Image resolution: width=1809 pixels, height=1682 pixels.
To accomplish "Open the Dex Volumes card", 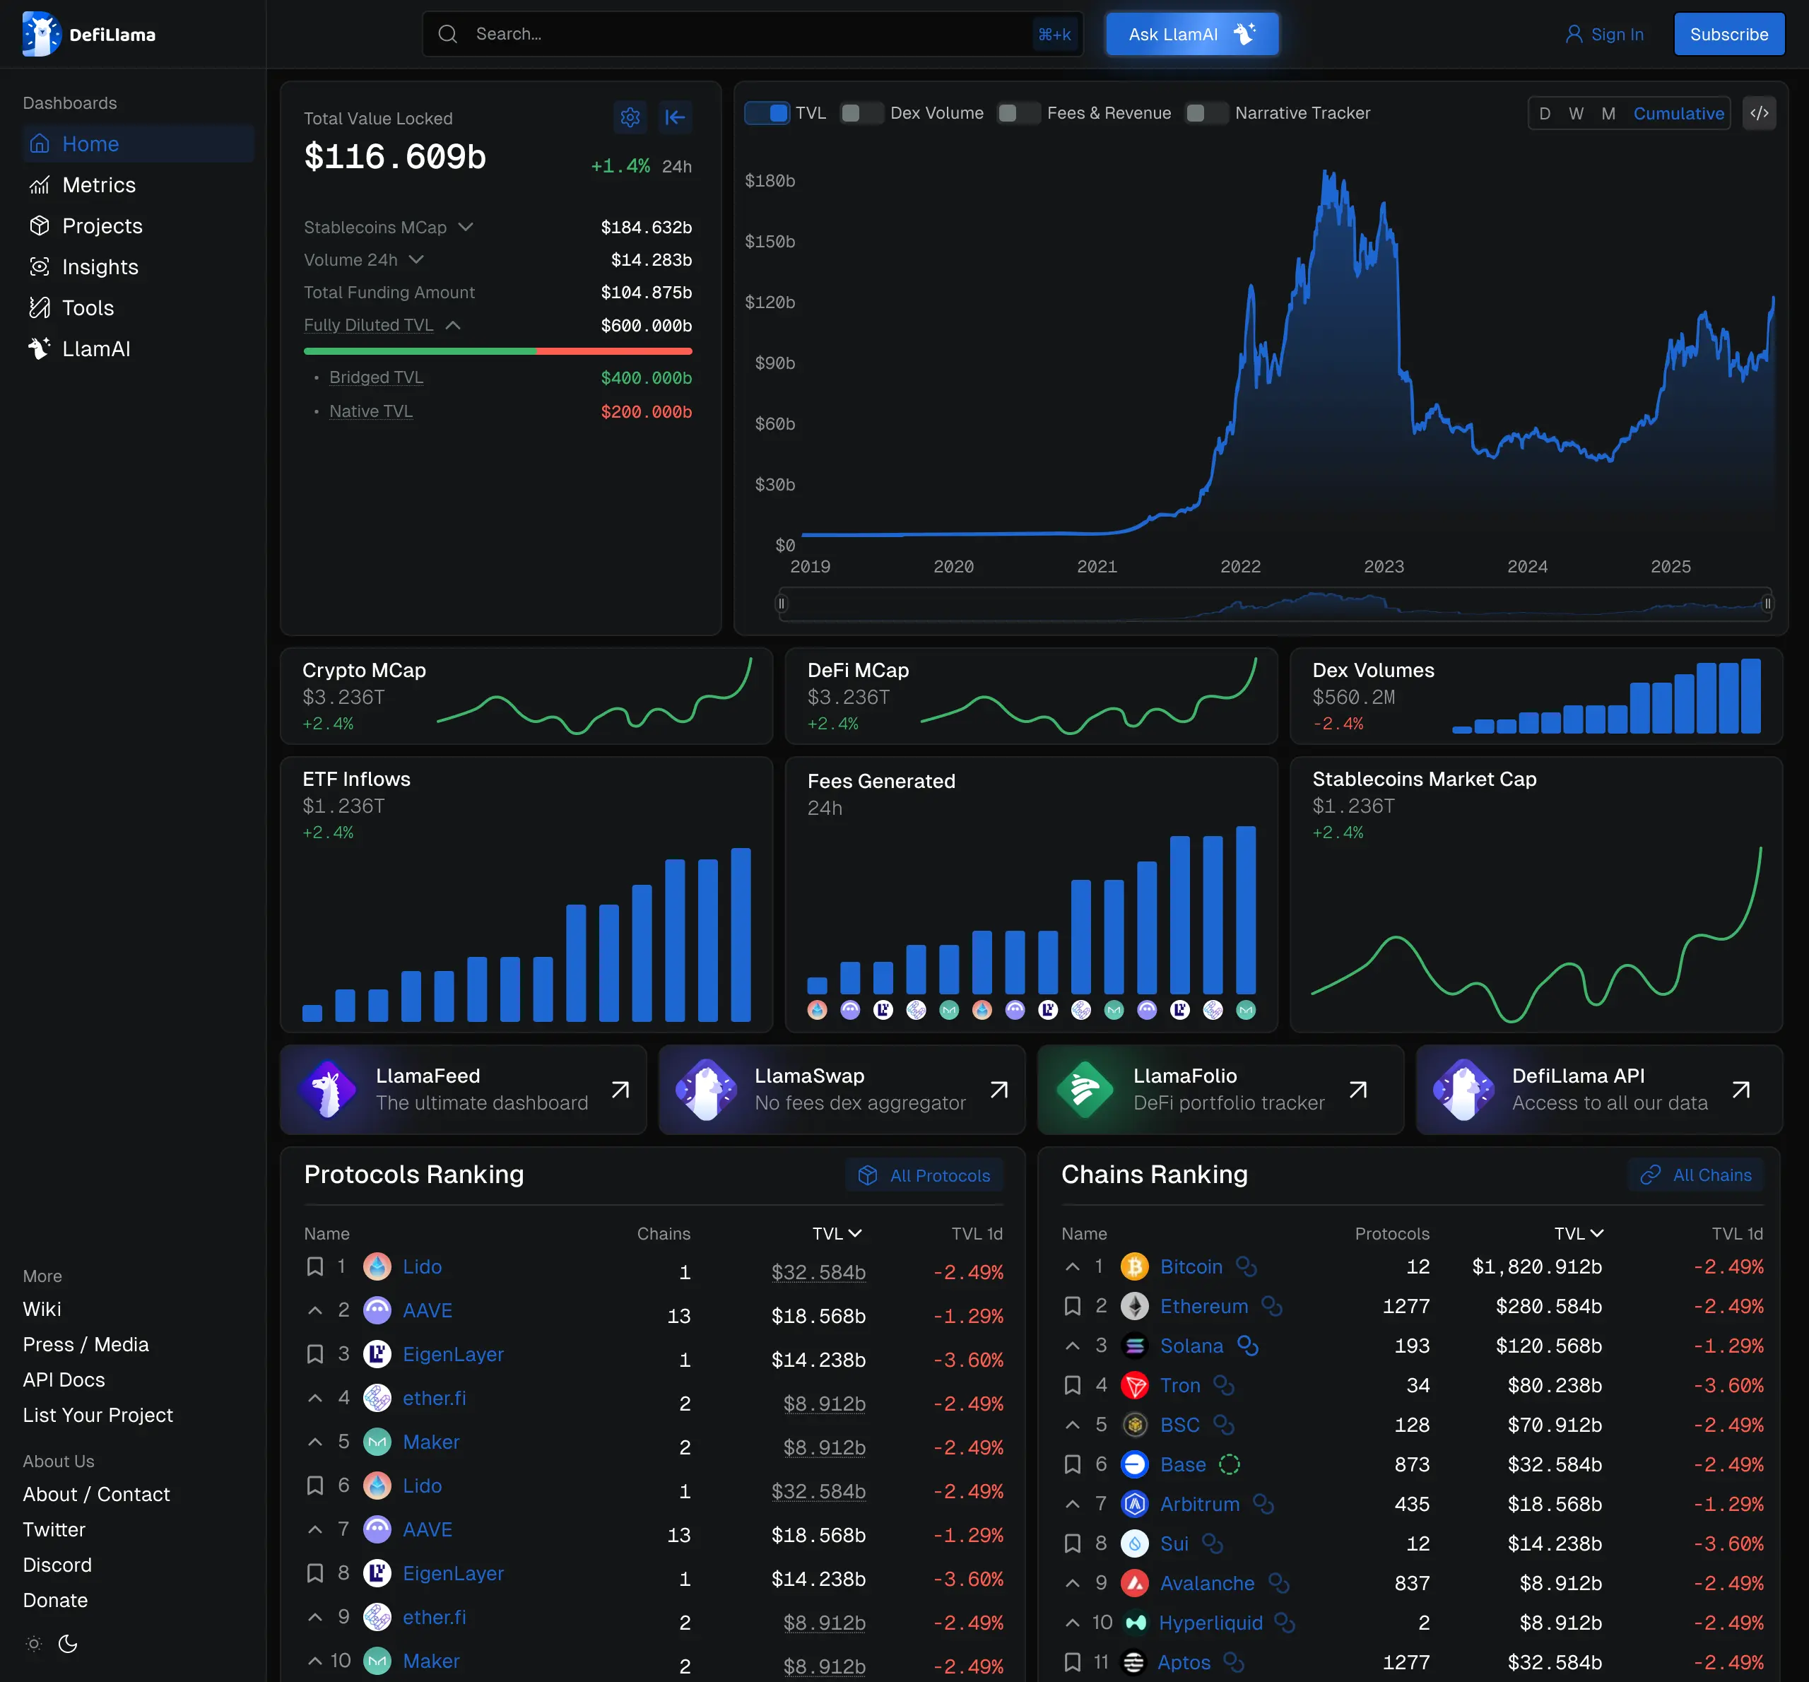I will click(1536, 696).
